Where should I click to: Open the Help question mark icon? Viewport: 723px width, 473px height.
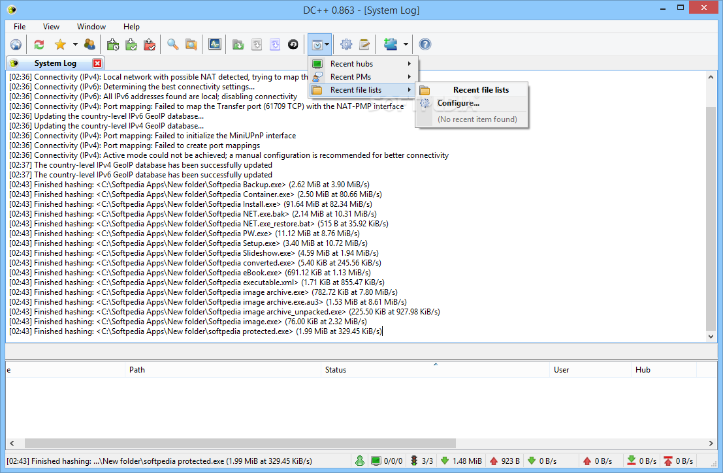[x=425, y=44]
